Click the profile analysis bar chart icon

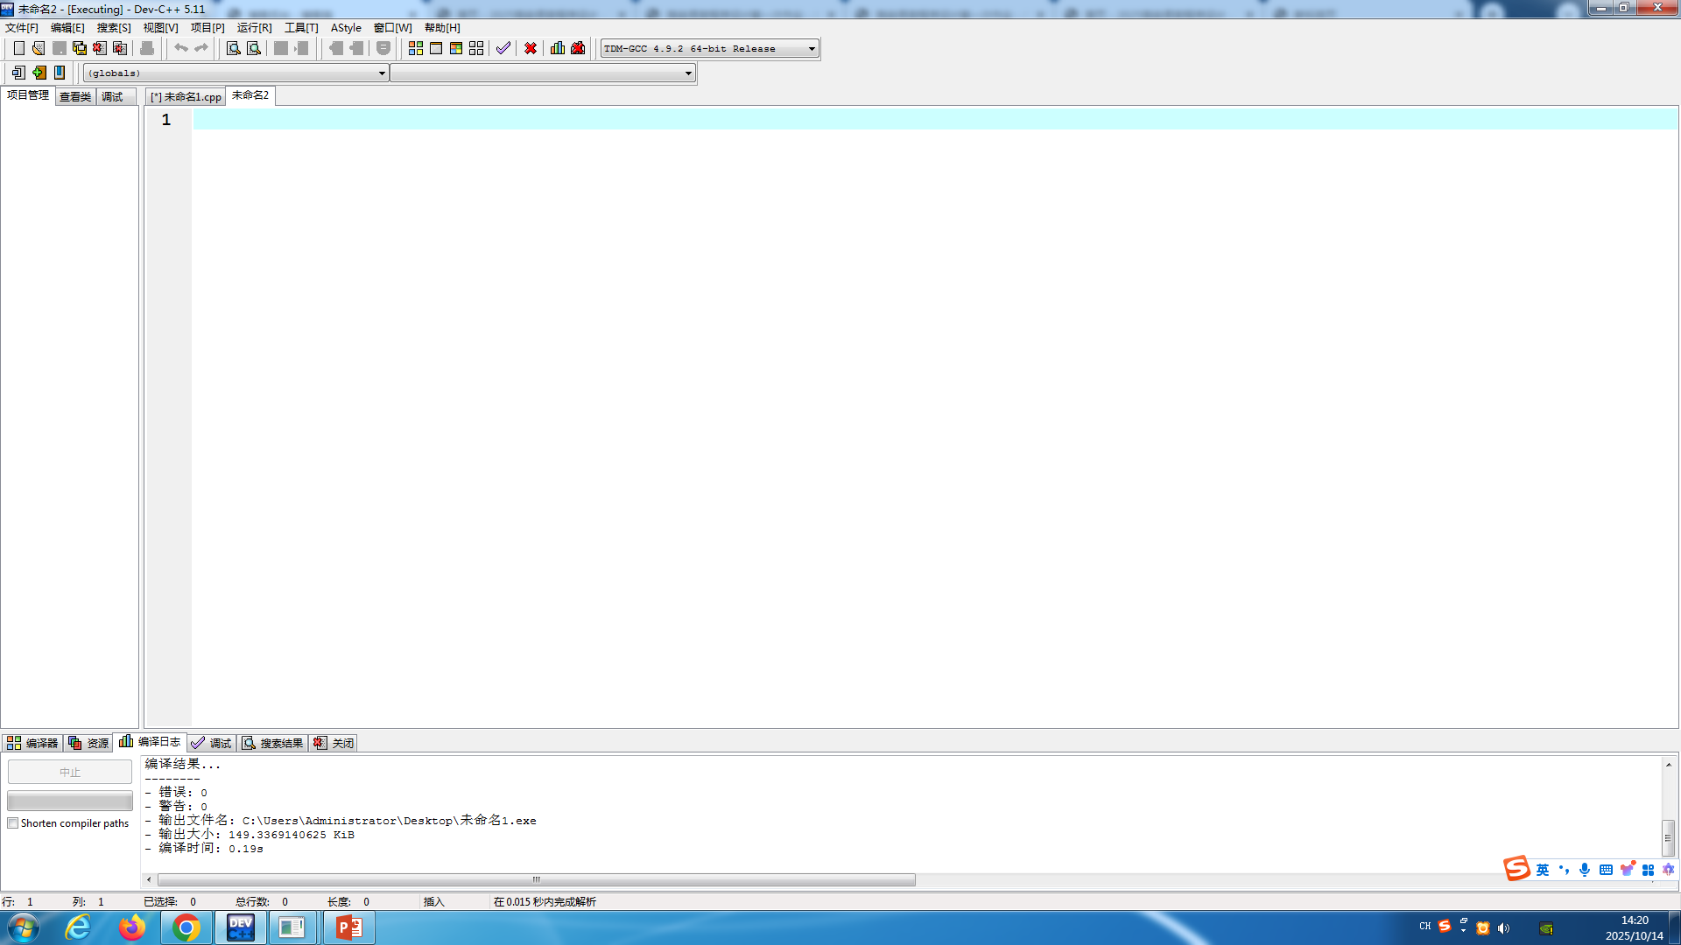[558, 48]
